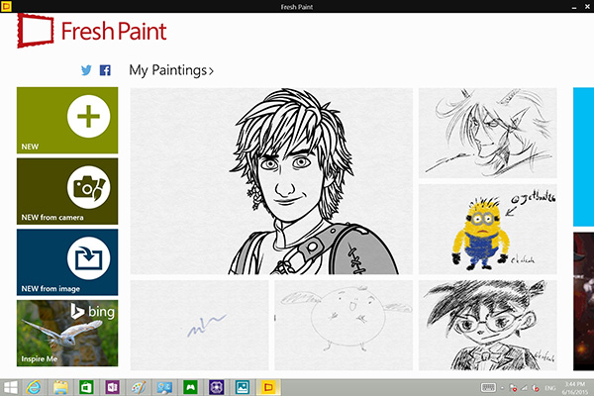
Task: Open the large boy portrait line drawing
Action: [271, 181]
